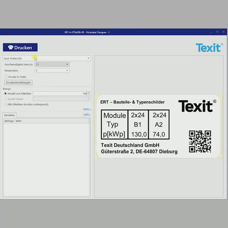Switch to the Variablen tab
The width and height of the screenshot is (228, 228).
pyautogui.click(x=9, y=115)
